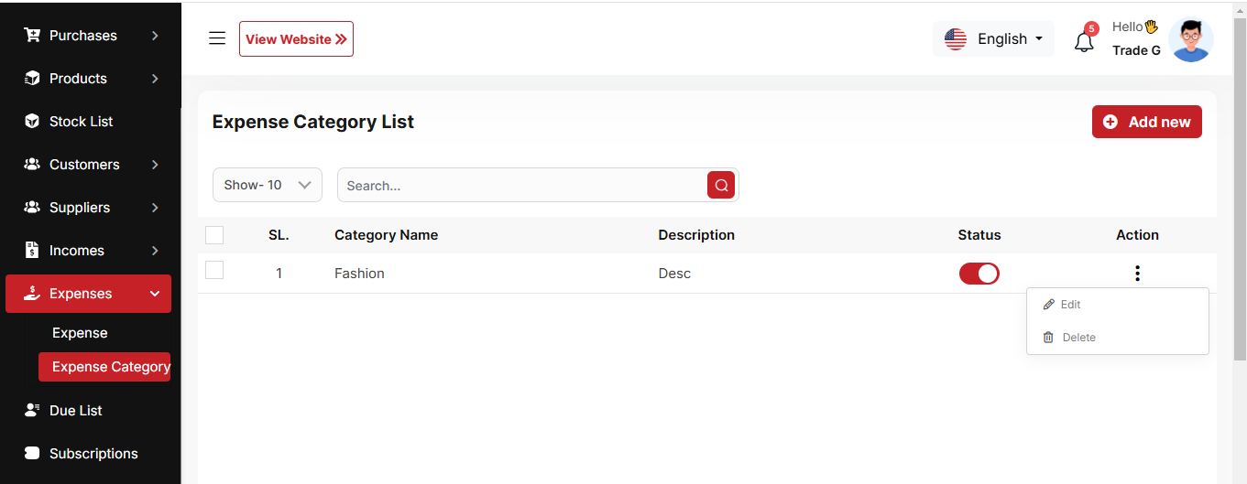Check the select-all checkbox in table header
This screenshot has height=484, width=1247.
[214, 235]
